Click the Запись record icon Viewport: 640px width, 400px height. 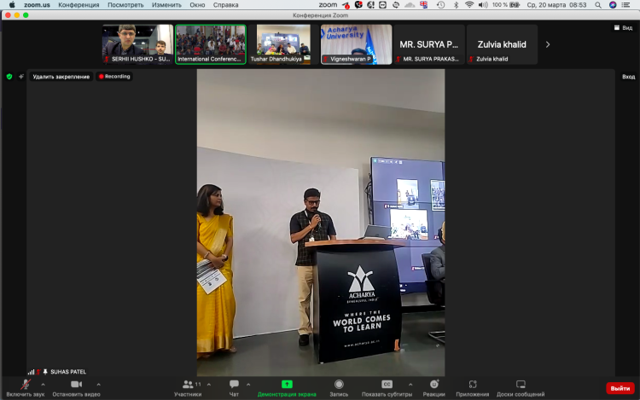point(339,385)
